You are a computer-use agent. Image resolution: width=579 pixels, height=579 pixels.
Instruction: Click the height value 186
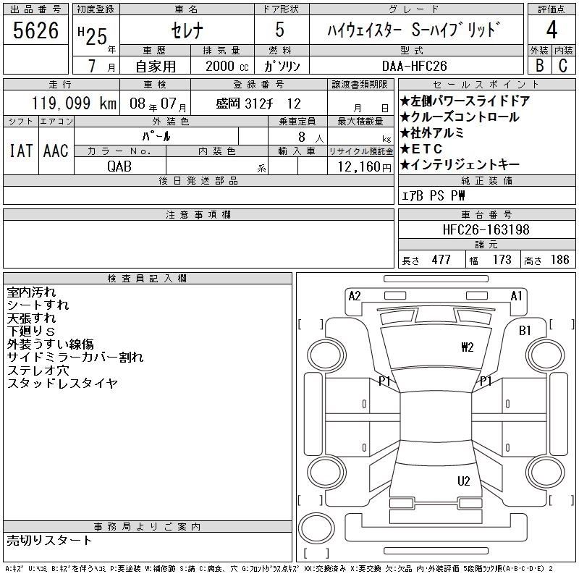559,260
